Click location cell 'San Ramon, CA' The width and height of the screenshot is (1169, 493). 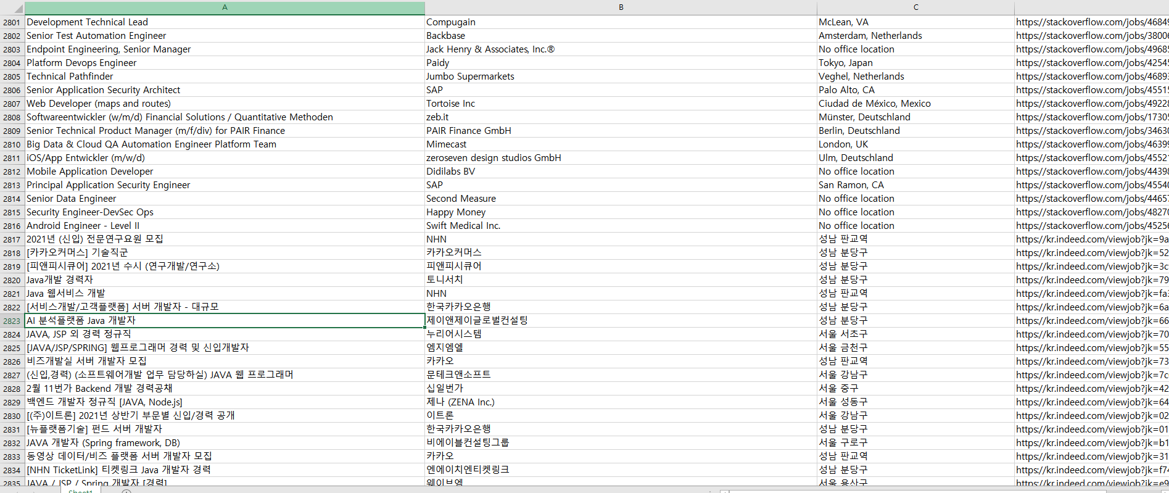915,185
